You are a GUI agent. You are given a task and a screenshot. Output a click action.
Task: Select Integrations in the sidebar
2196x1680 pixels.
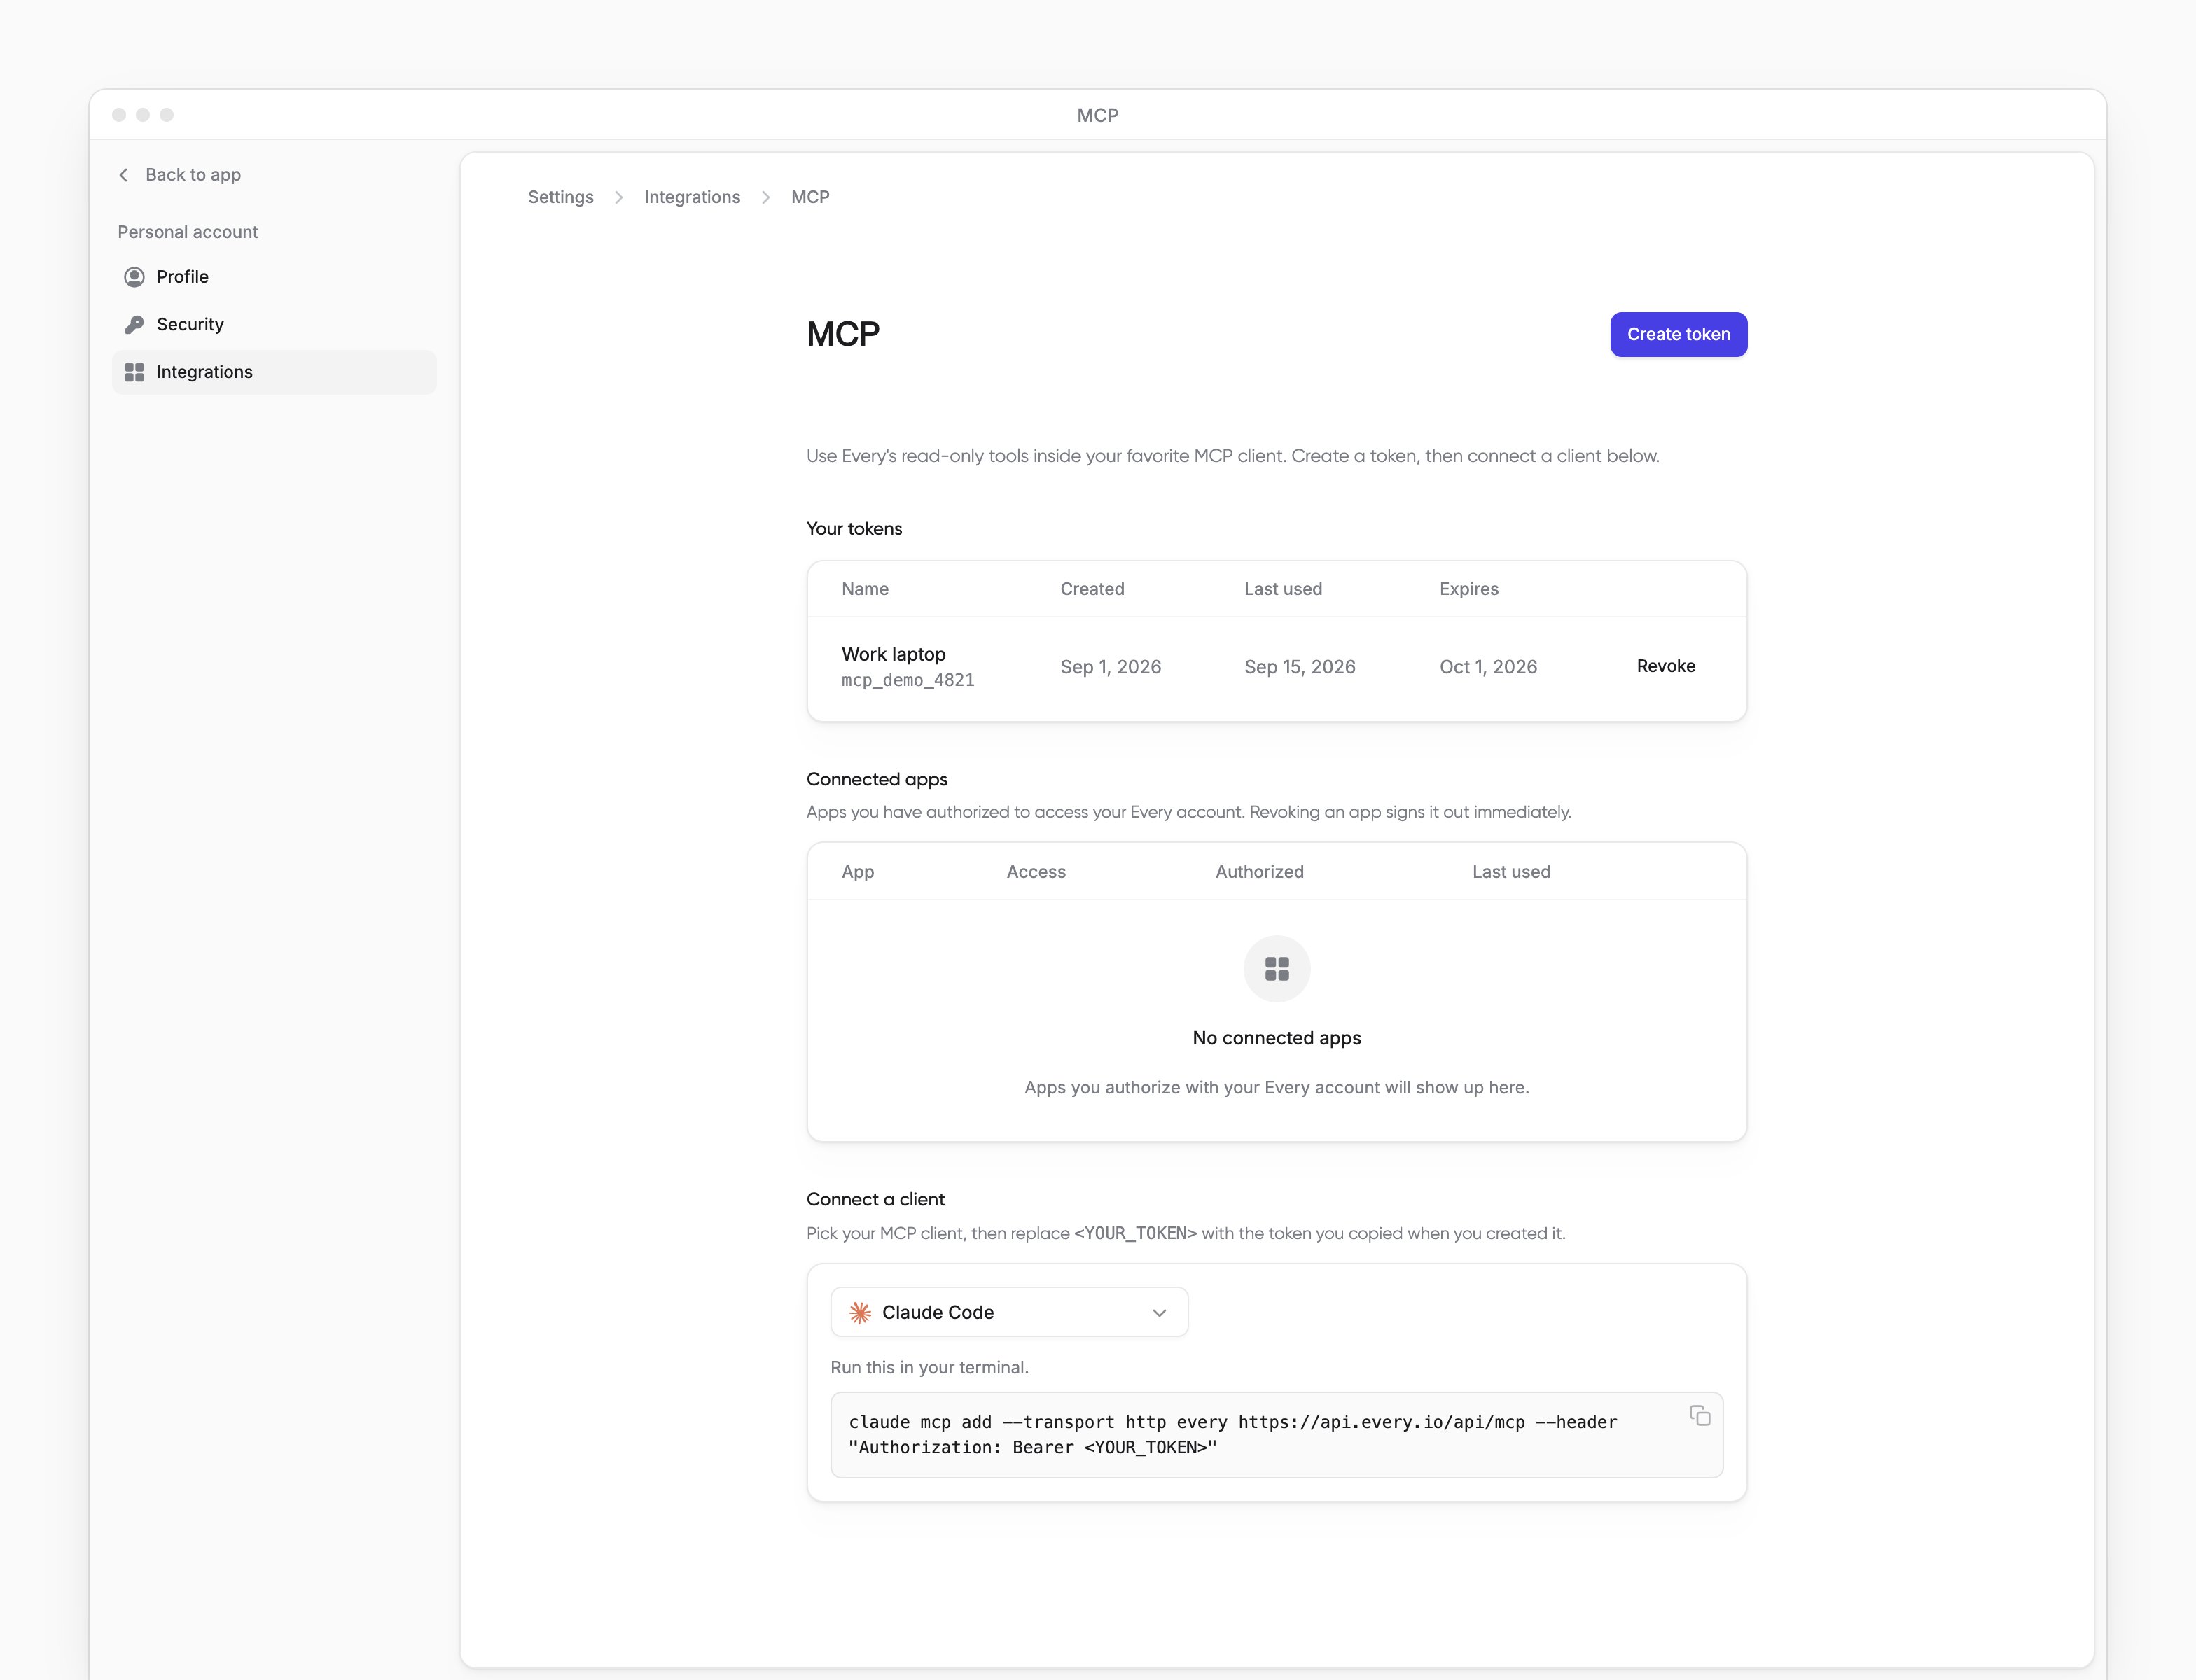(274, 372)
